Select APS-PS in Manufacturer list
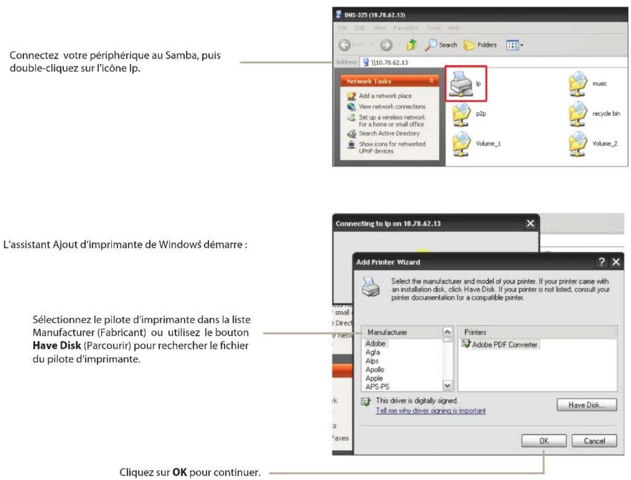The height and width of the screenshot is (480, 631). tap(377, 387)
